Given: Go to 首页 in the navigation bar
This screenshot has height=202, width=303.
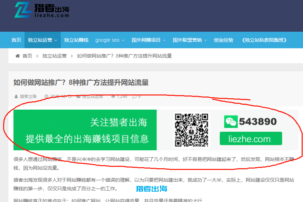Looking at the screenshot, I should (16, 40).
